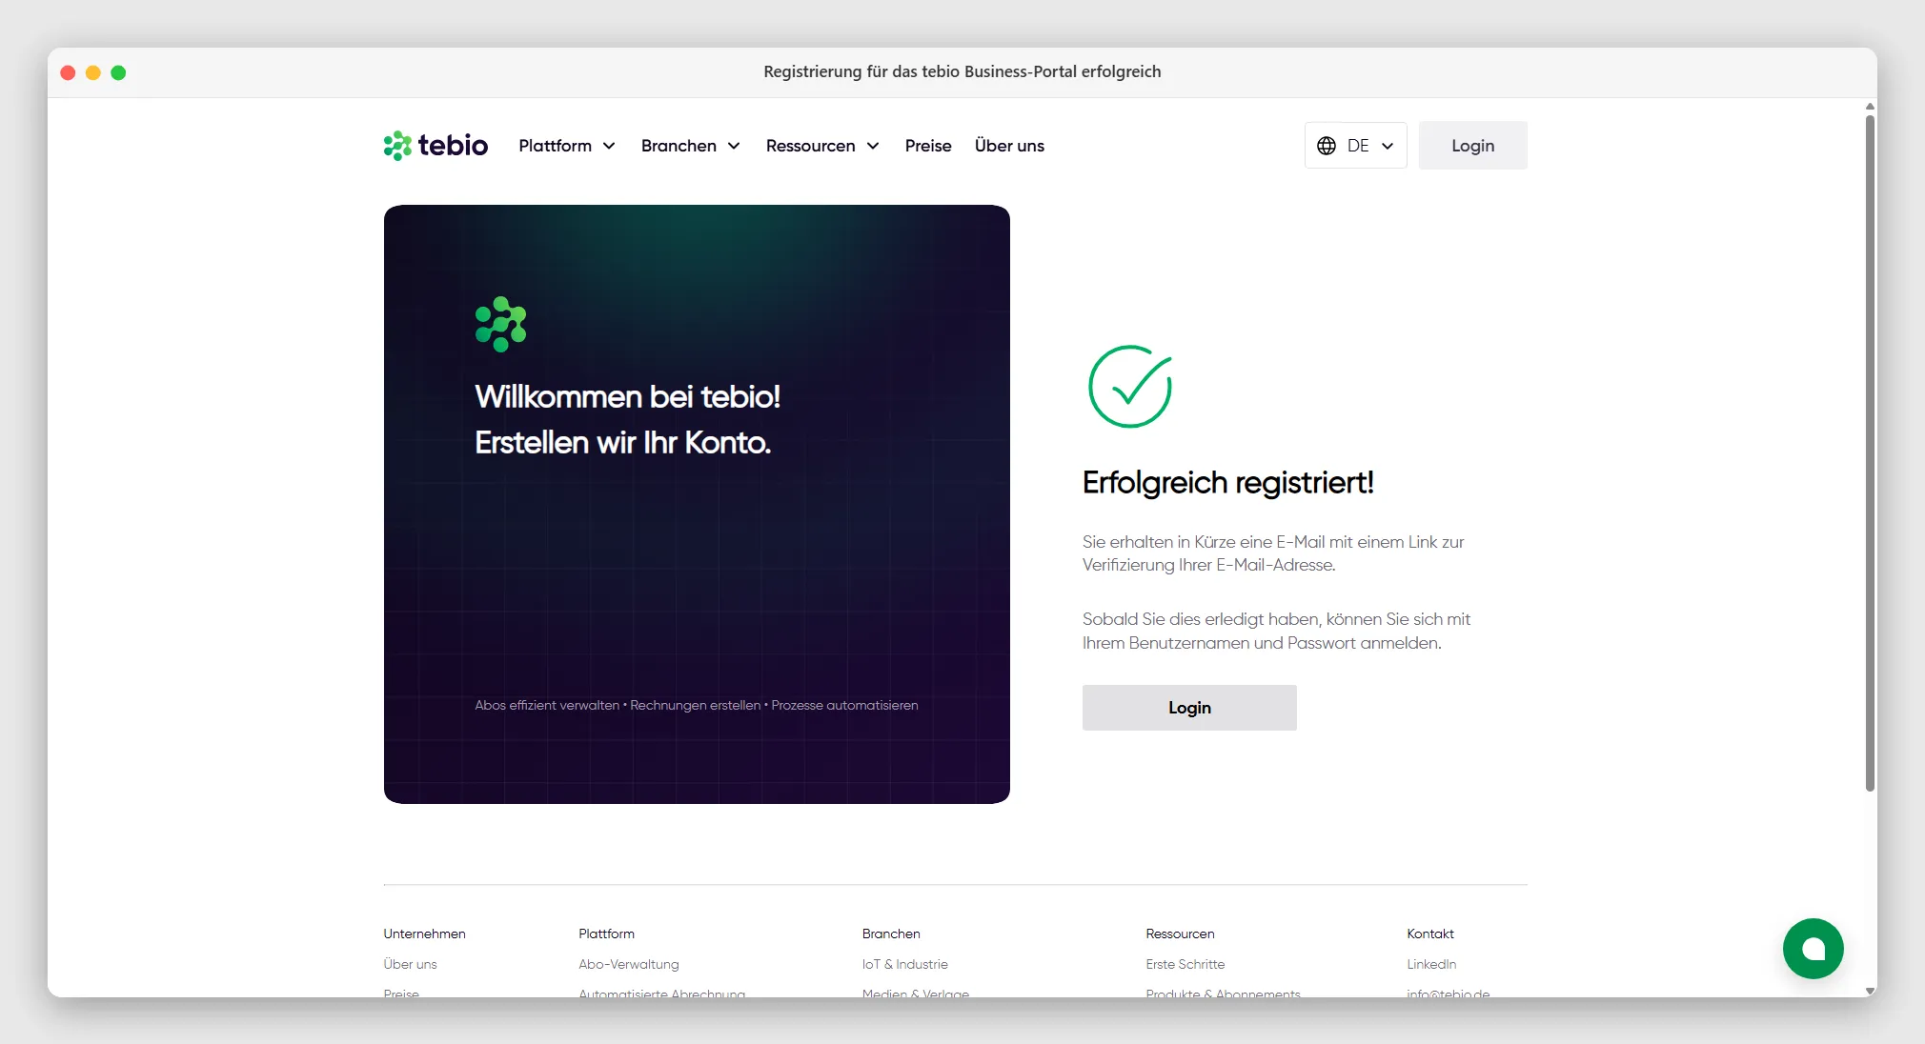The height and width of the screenshot is (1044, 1925).
Task: Go to the Preise page in navigation
Action: click(928, 146)
